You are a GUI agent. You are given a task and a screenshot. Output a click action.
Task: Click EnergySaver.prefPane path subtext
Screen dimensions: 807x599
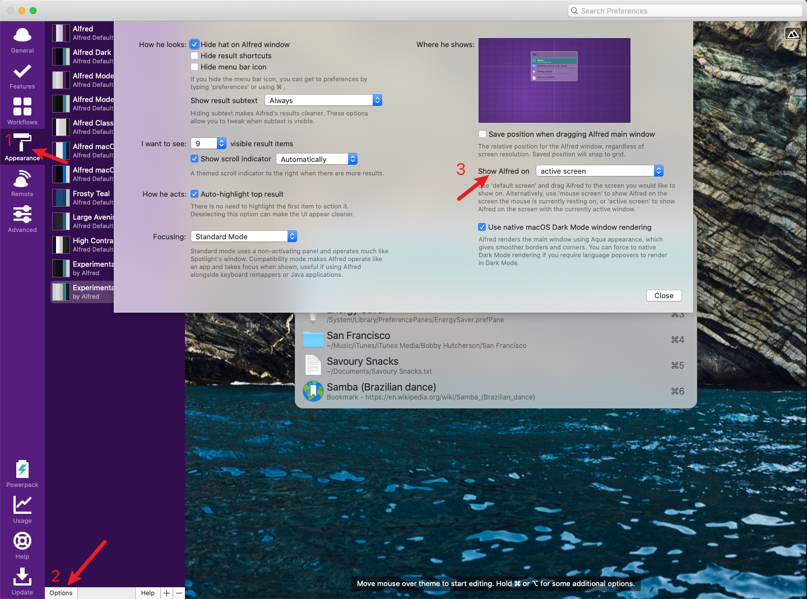pyautogui.click(x=415, y=320)
